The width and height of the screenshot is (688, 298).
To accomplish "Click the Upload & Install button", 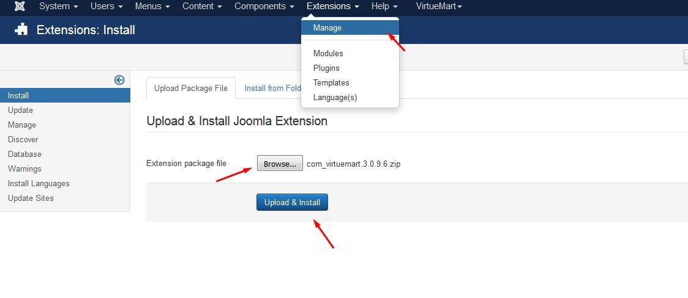I will click(x=292, y=202).
